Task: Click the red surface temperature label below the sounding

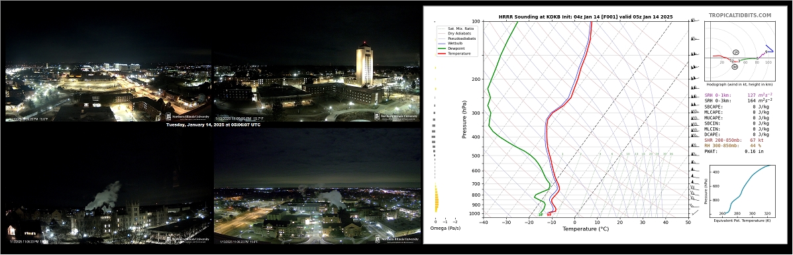Action: [x=549, y=215]
